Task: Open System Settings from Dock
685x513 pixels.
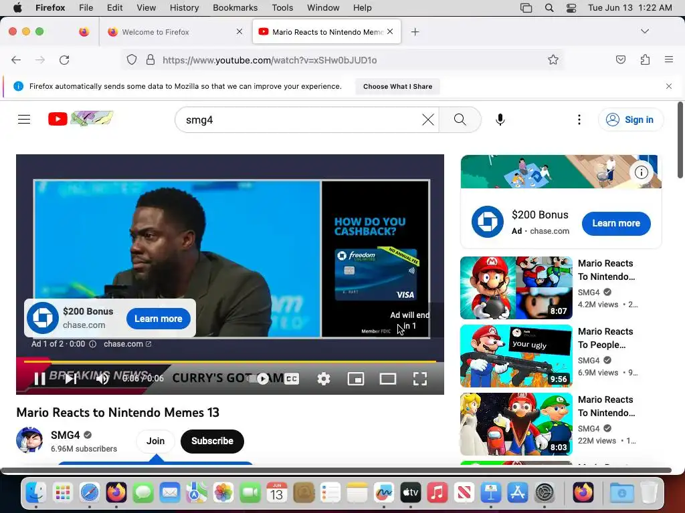Action: [545, 493]
